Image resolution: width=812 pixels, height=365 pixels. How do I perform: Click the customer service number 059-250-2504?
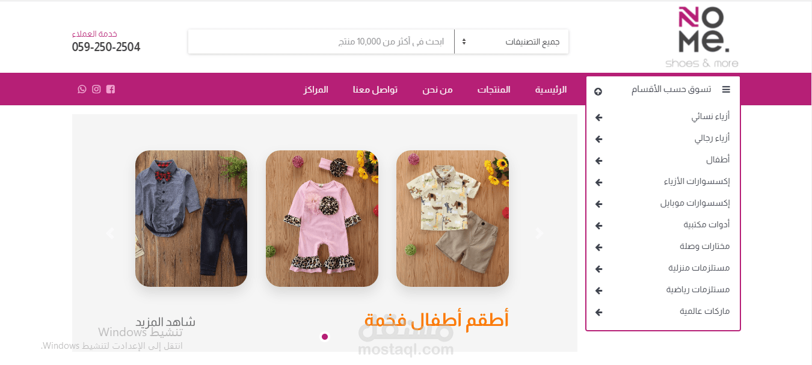(106, 47)
